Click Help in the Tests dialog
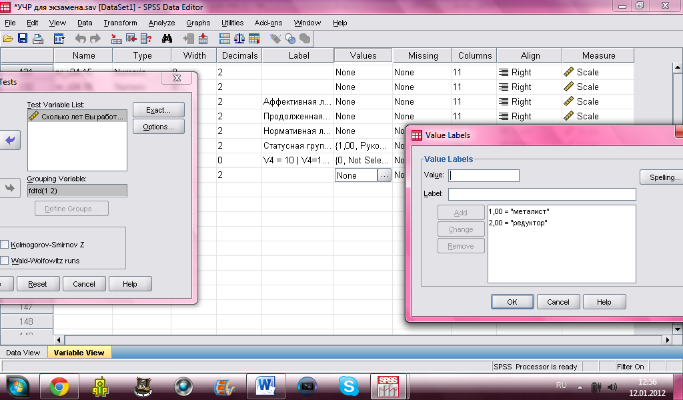This screenshot has width=683, height=400. pos(130,284)
